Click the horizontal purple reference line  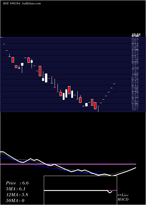(68, 164)
